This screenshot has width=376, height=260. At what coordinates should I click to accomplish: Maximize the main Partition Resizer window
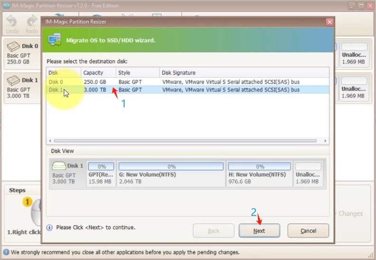[361, 6]
